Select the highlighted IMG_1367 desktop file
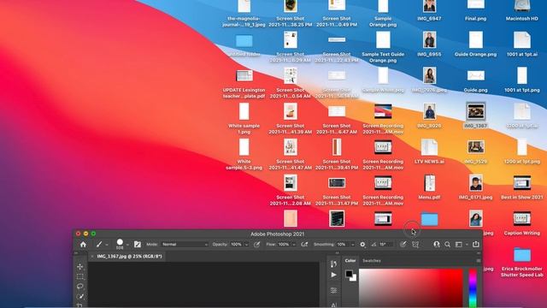The image size is (547, 308). click(x=475, y=115)
